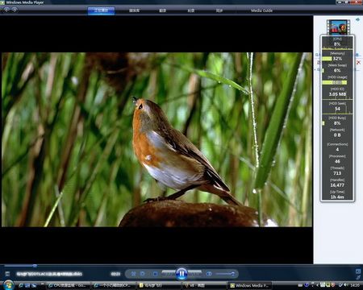Click the CPU 8% reading in gadget

pyautogui.click(x=337, y=44)
